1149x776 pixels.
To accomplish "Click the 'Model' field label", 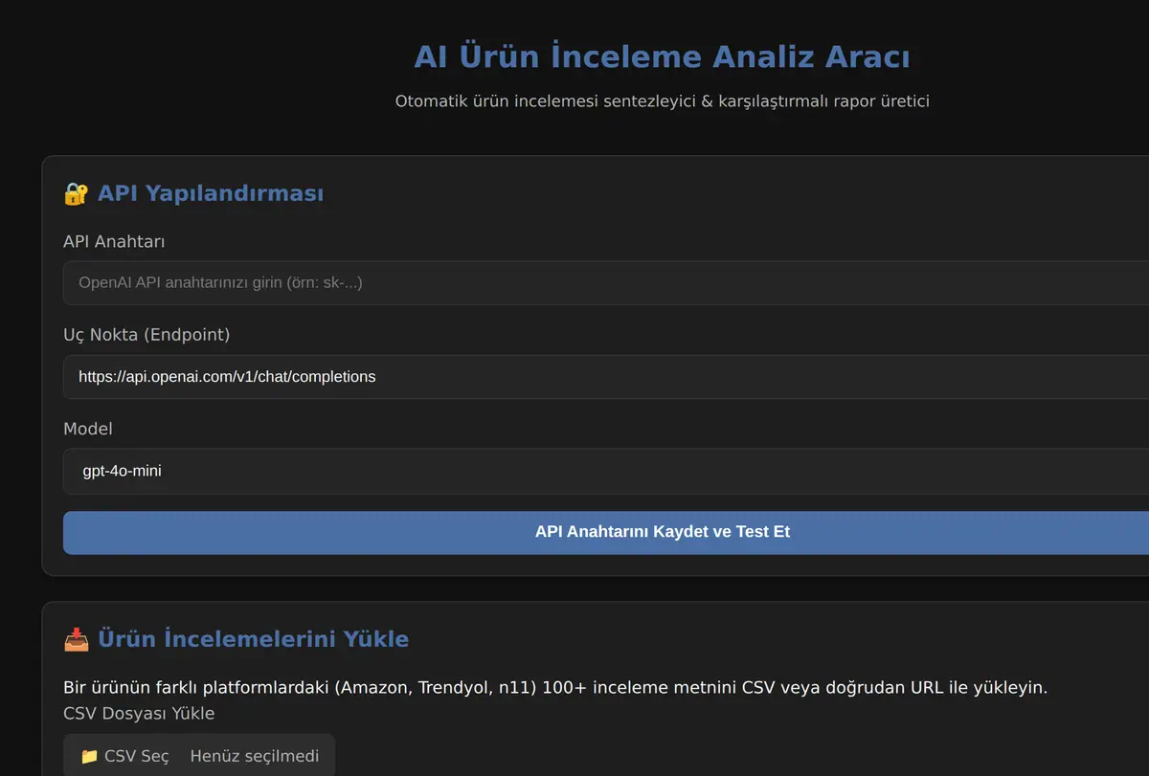I will pos(88,429).
